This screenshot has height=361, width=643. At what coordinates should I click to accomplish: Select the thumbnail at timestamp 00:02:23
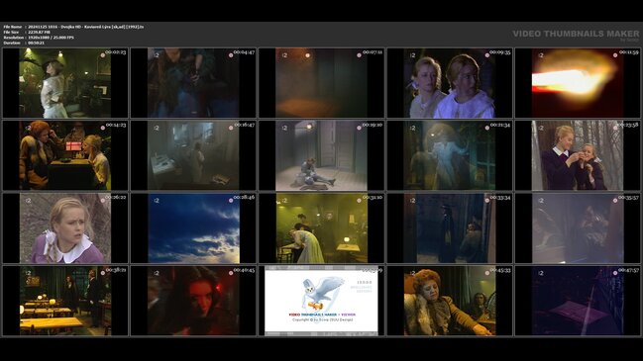(x=65, y=83)
